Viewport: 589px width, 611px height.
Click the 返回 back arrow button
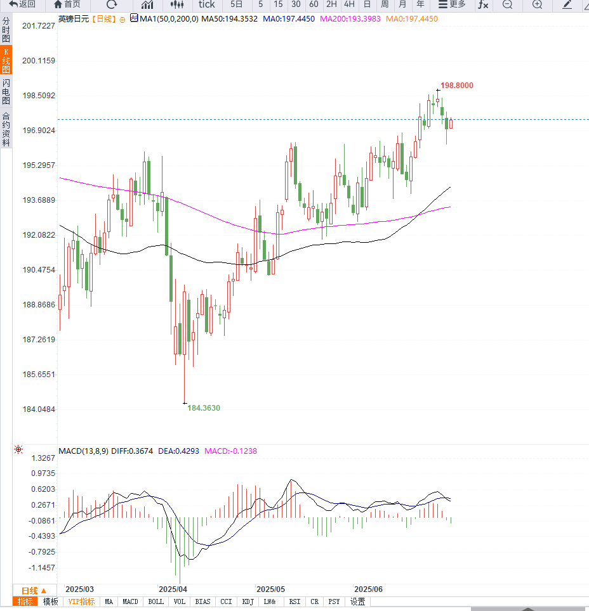[22, 4]
